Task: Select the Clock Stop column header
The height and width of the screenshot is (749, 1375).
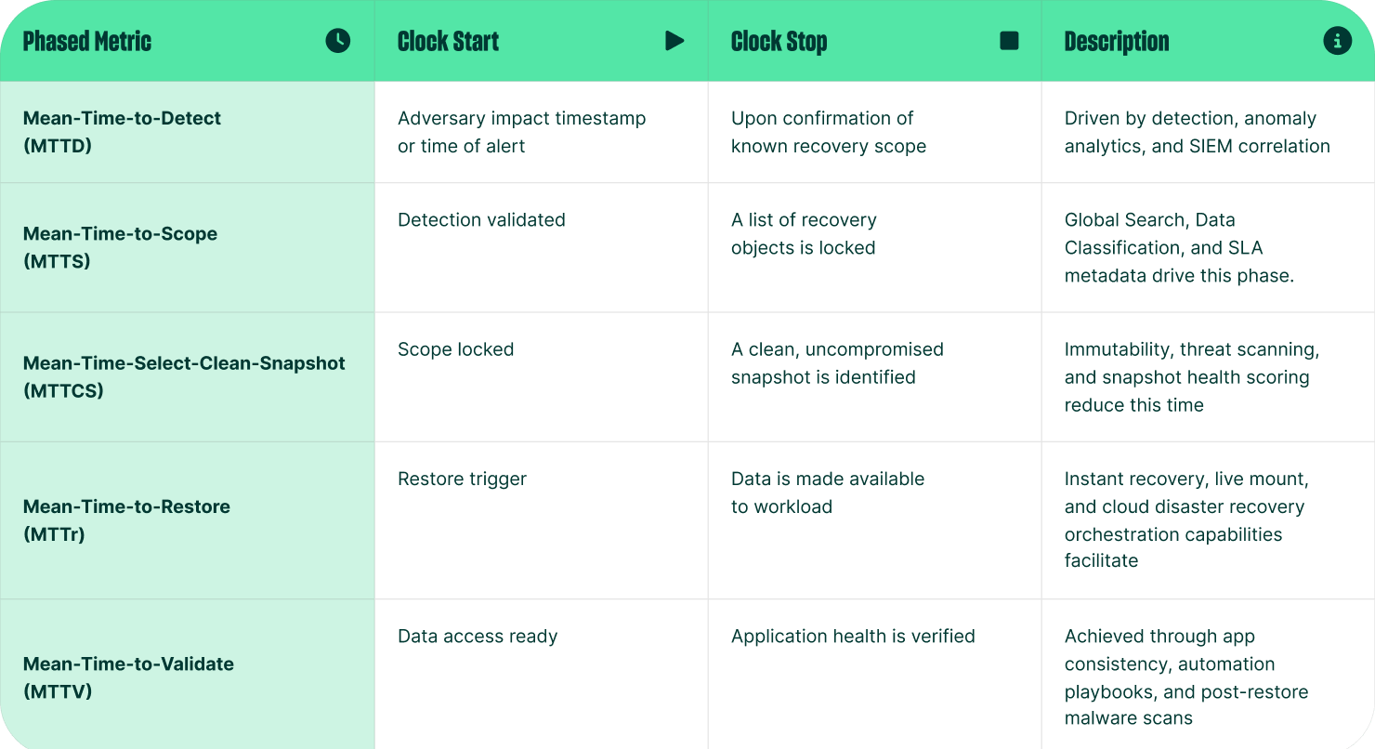Action: [779, 42]
